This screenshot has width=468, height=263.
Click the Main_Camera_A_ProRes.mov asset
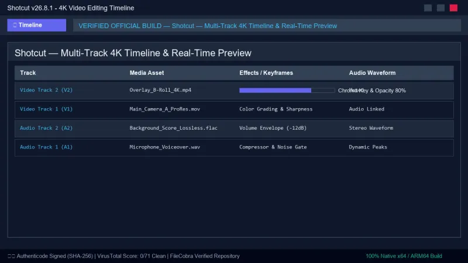(165, 109)
